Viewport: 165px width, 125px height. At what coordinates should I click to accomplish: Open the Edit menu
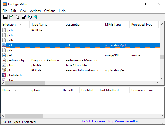click(x=13, y=11)
